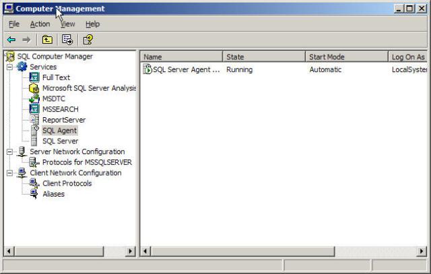The width and height of the screenshot is (431, 274).
Task: Click the tree pane horizontal scrollbar thumb
Action: (x=59, y=251)
